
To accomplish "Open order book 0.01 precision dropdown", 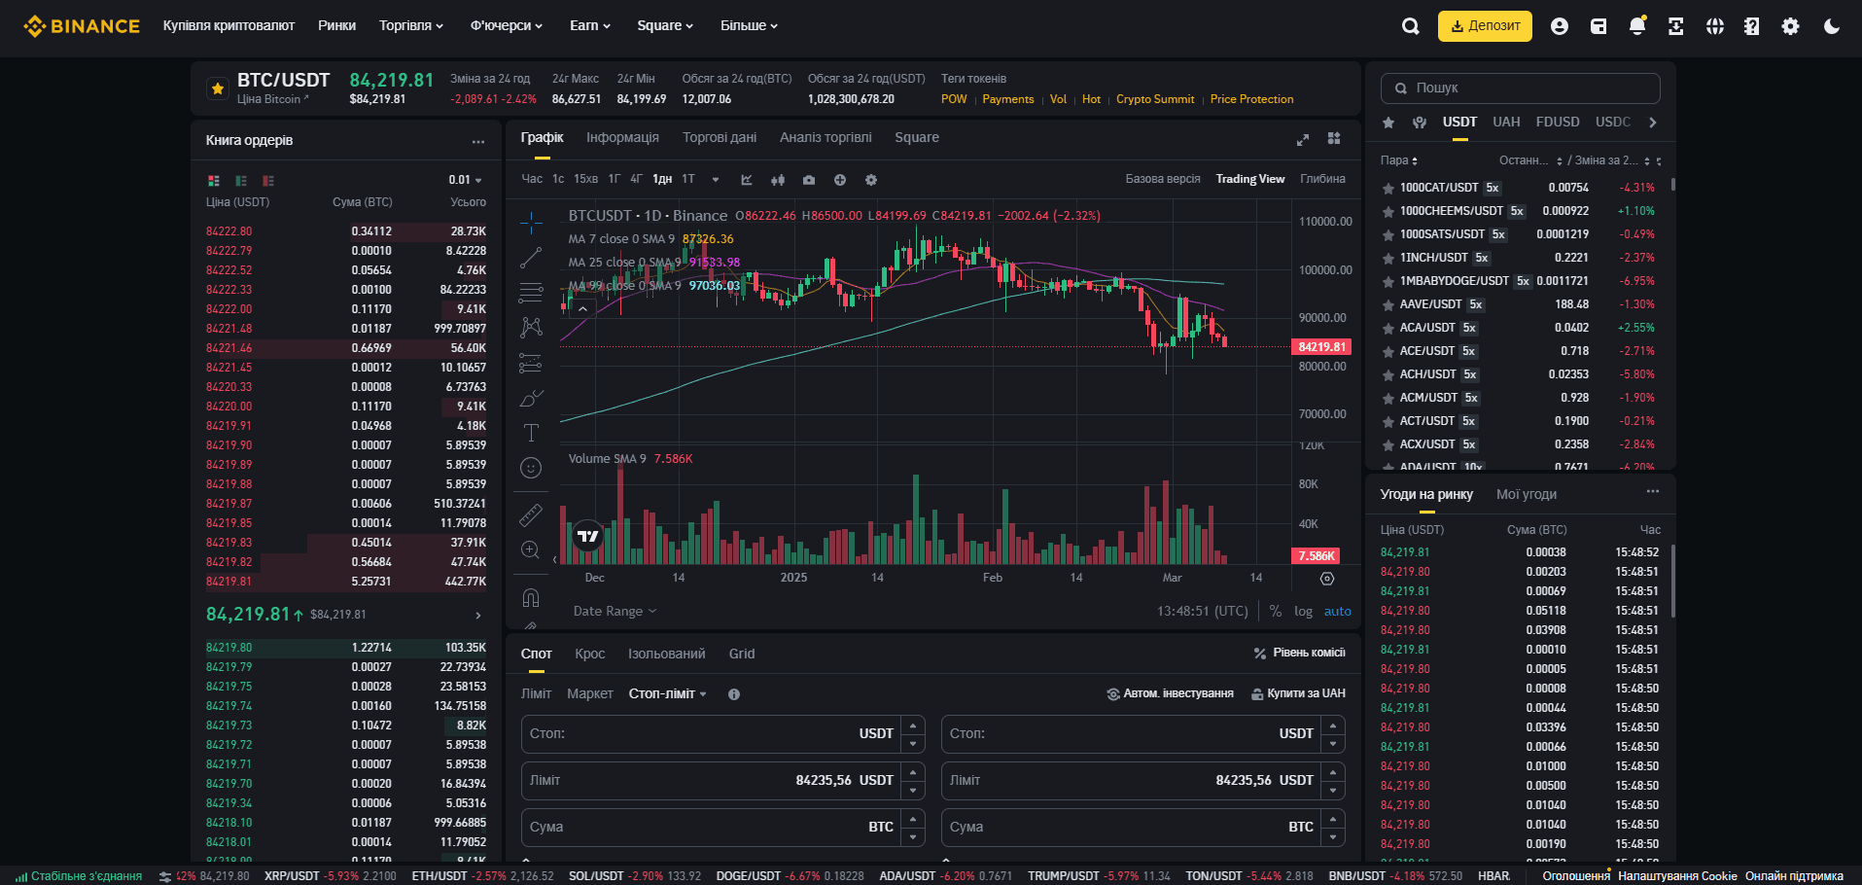I will pos(466,180).
